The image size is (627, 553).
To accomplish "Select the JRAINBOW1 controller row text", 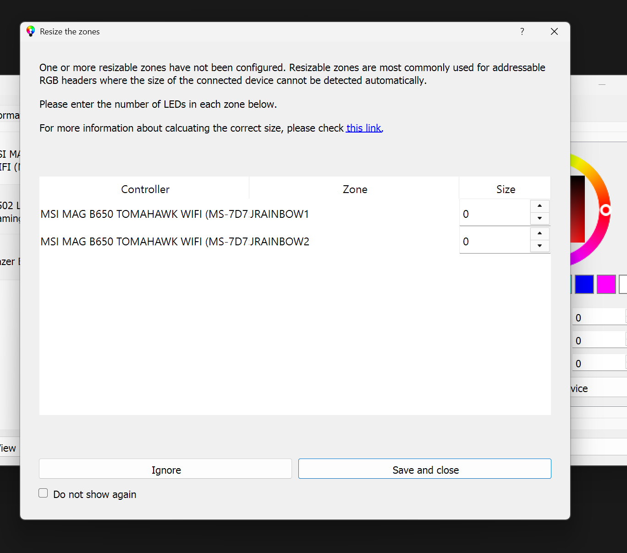I will coord(144,214).
